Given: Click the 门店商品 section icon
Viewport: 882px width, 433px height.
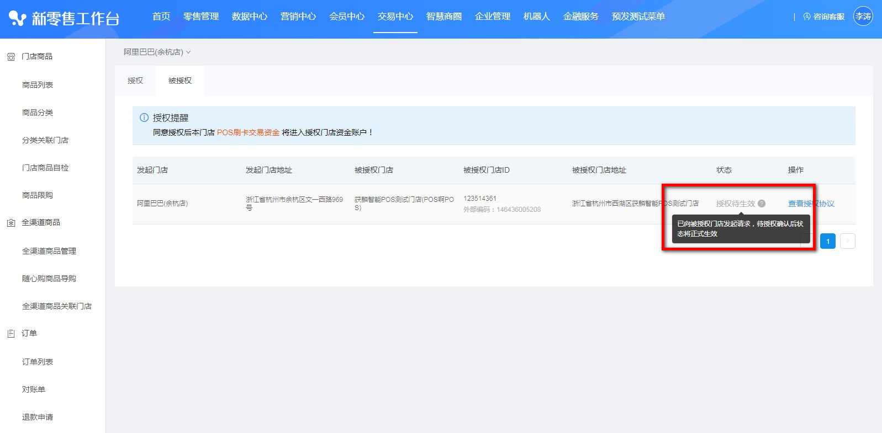Looking at the screenshot, I should click(x=11, y=57).
